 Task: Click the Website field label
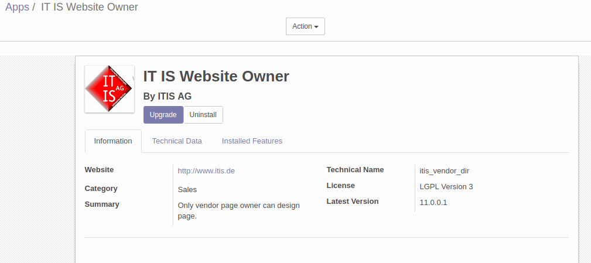tap(99, 169)
